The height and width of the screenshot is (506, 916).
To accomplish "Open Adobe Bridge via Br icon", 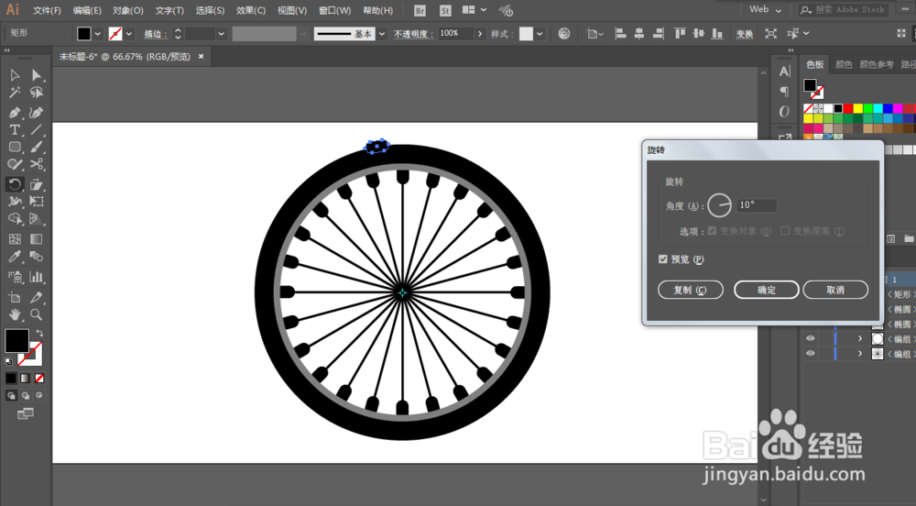I will (420, 10).
